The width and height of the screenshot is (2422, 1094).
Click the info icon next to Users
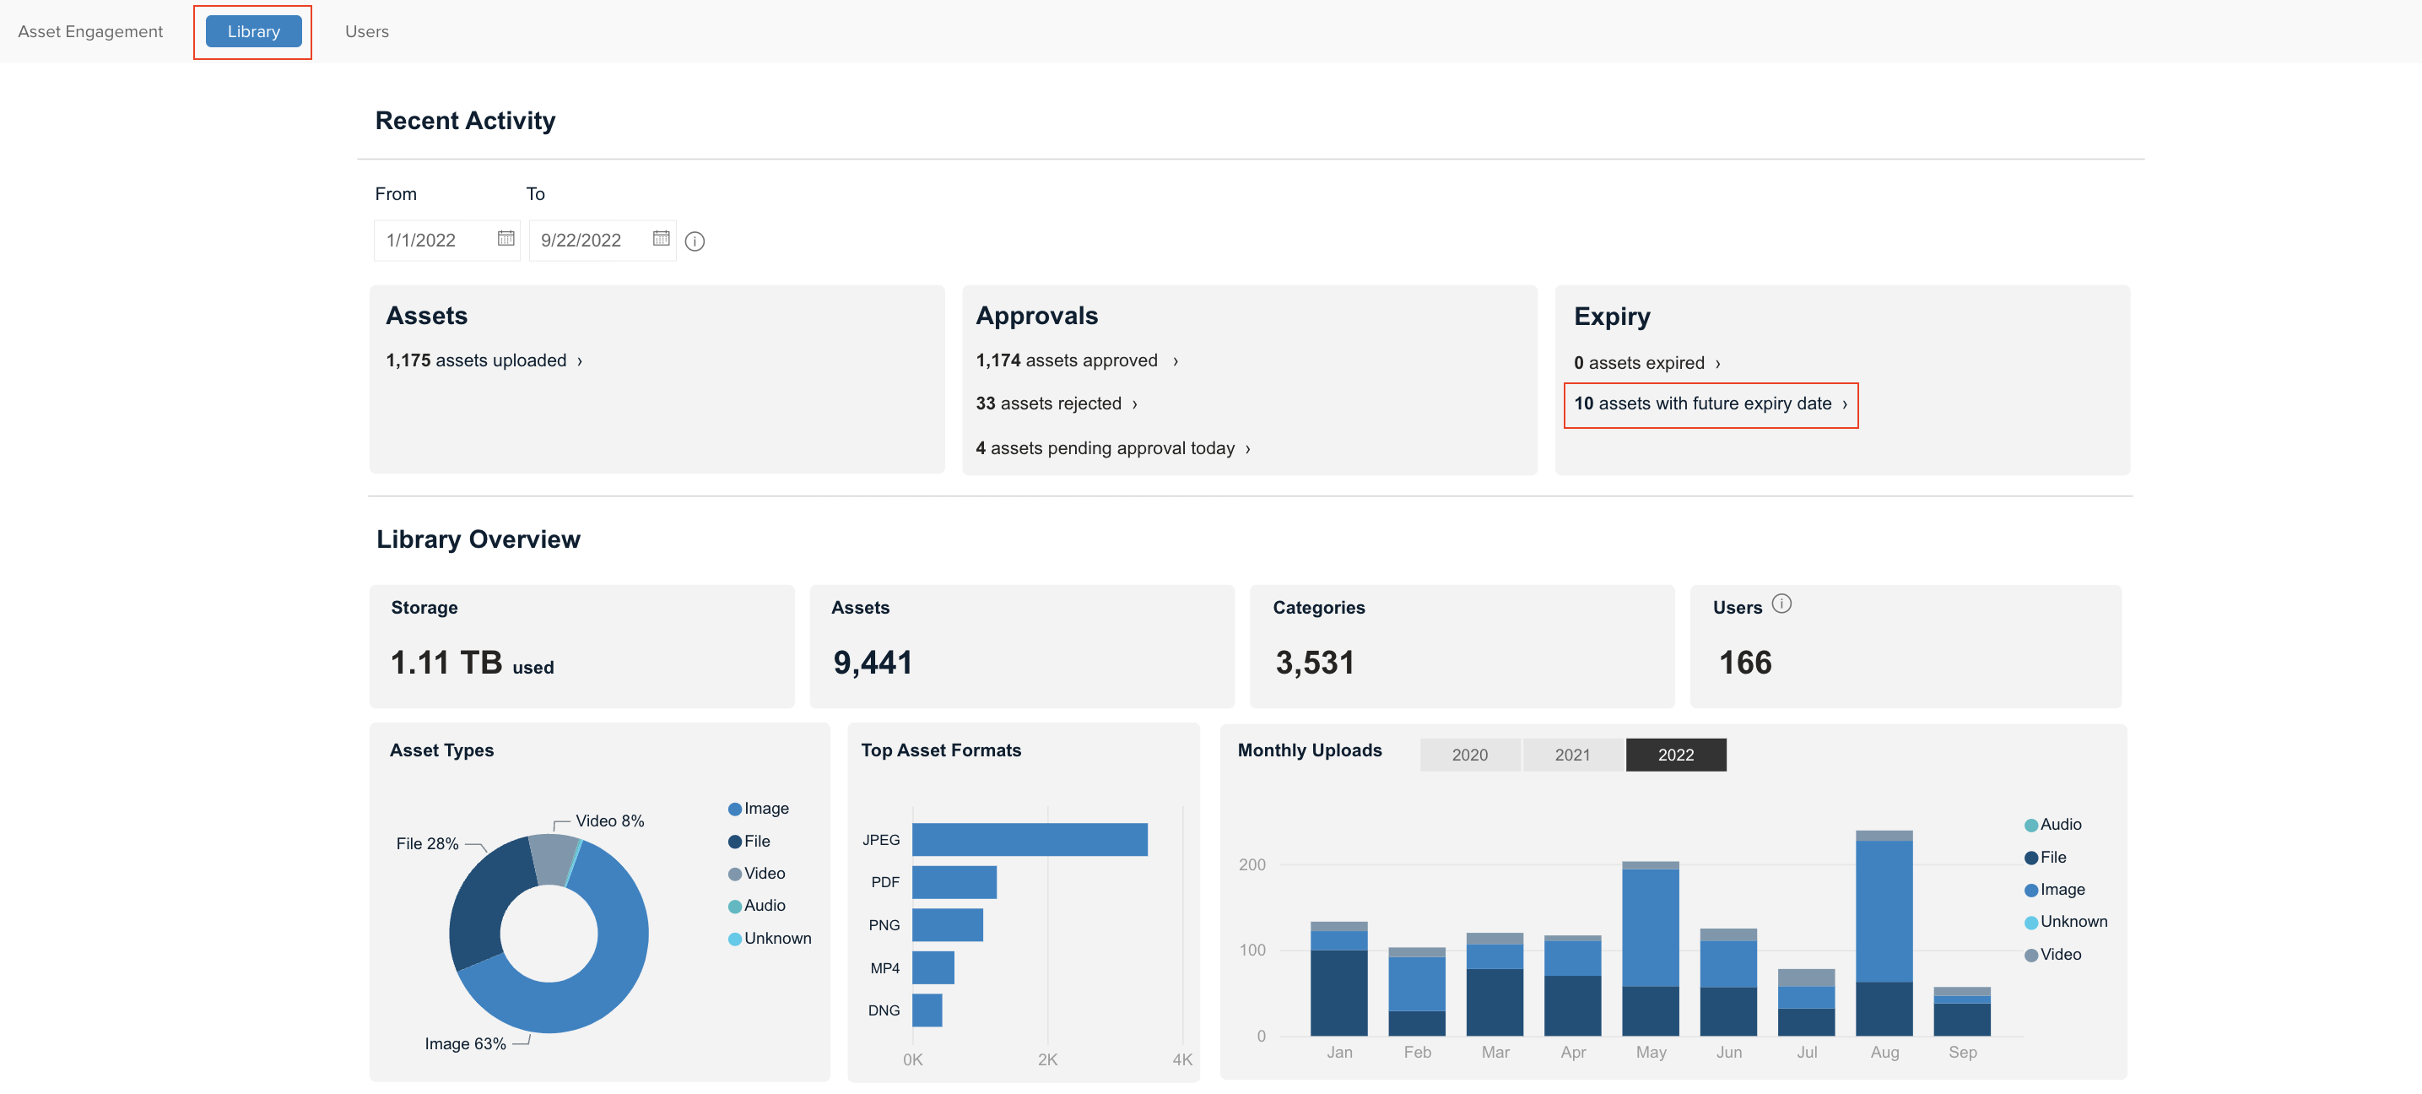coord(1781,604)
